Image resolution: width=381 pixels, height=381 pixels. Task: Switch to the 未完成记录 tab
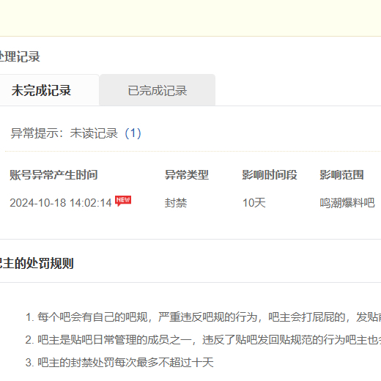tap(49, 90)
